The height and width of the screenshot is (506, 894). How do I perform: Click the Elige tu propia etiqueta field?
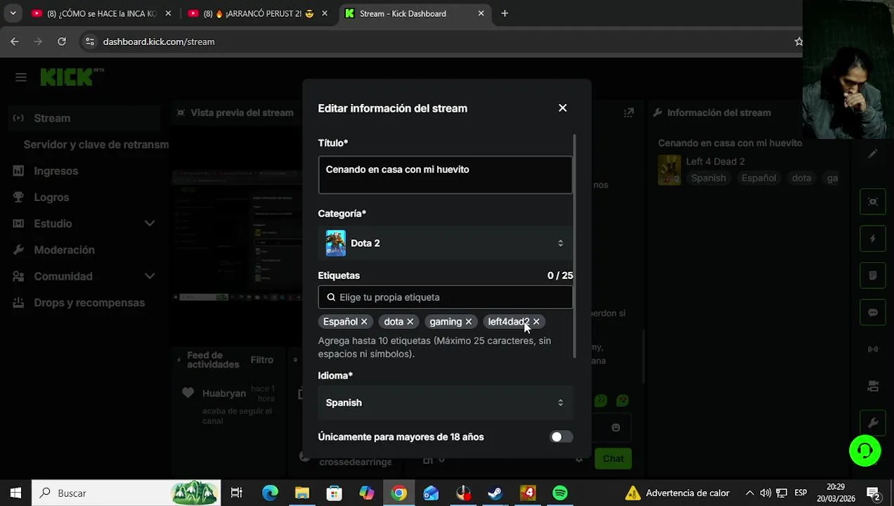(445, 297)
